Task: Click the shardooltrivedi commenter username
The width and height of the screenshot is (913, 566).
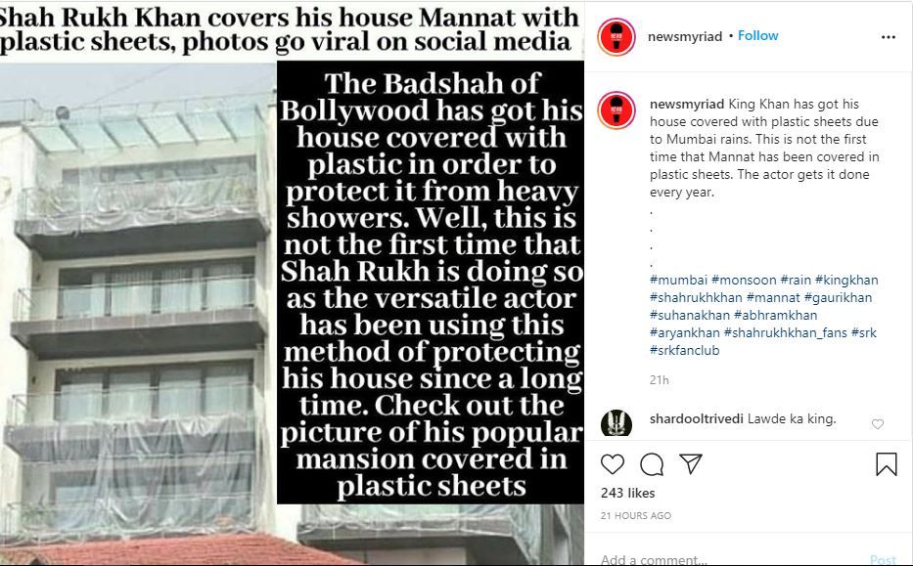Action: (697, 418)
